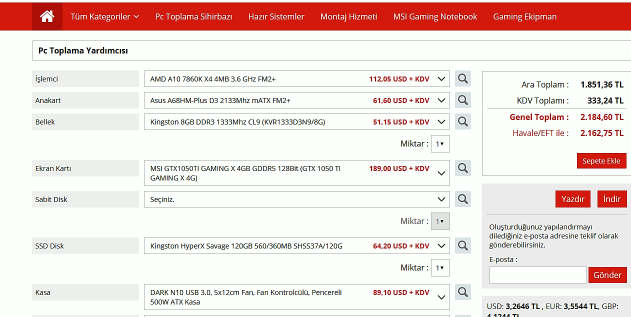Search processors with İşlemci magnifier icon

[463, 78]
